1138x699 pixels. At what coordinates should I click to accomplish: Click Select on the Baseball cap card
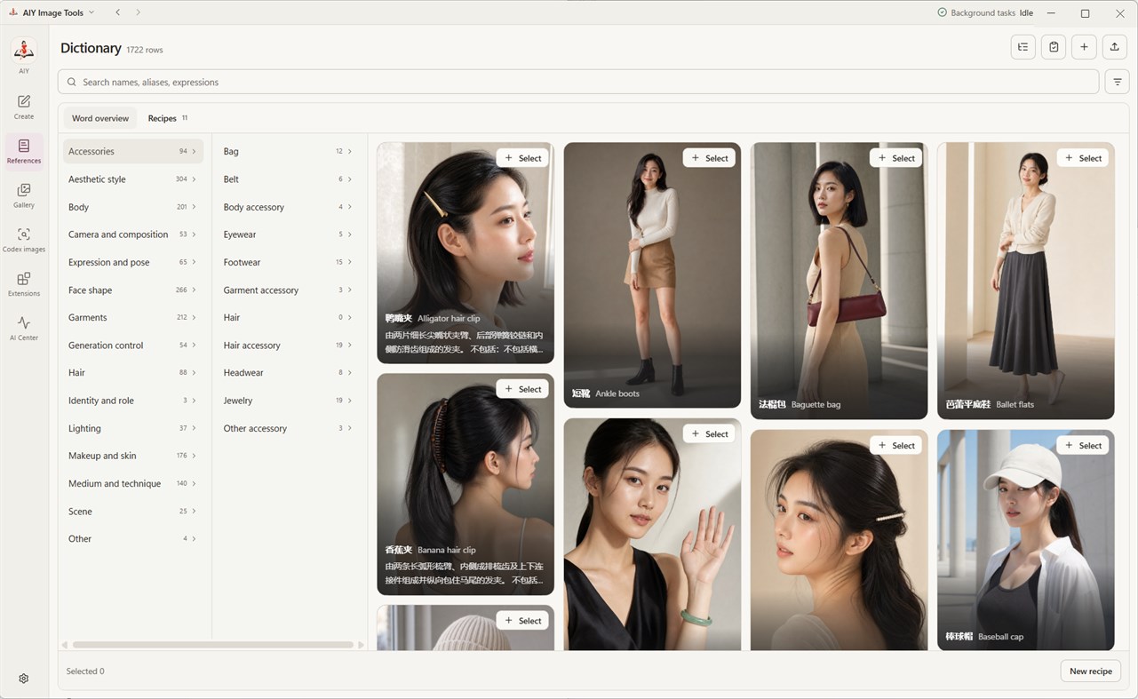(x=1082, y=446)
